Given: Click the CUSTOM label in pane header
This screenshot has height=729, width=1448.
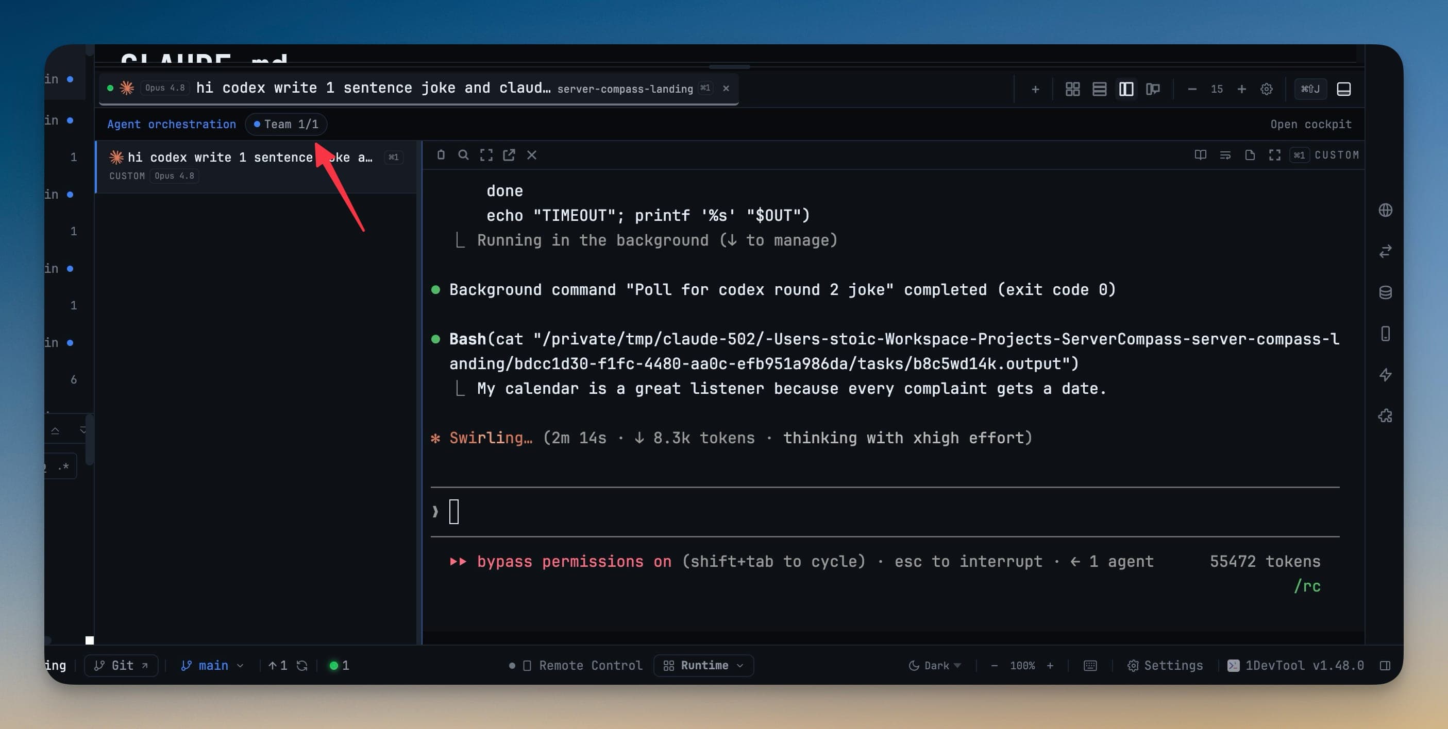Looking at the screenshot, I should point(1336,155).
